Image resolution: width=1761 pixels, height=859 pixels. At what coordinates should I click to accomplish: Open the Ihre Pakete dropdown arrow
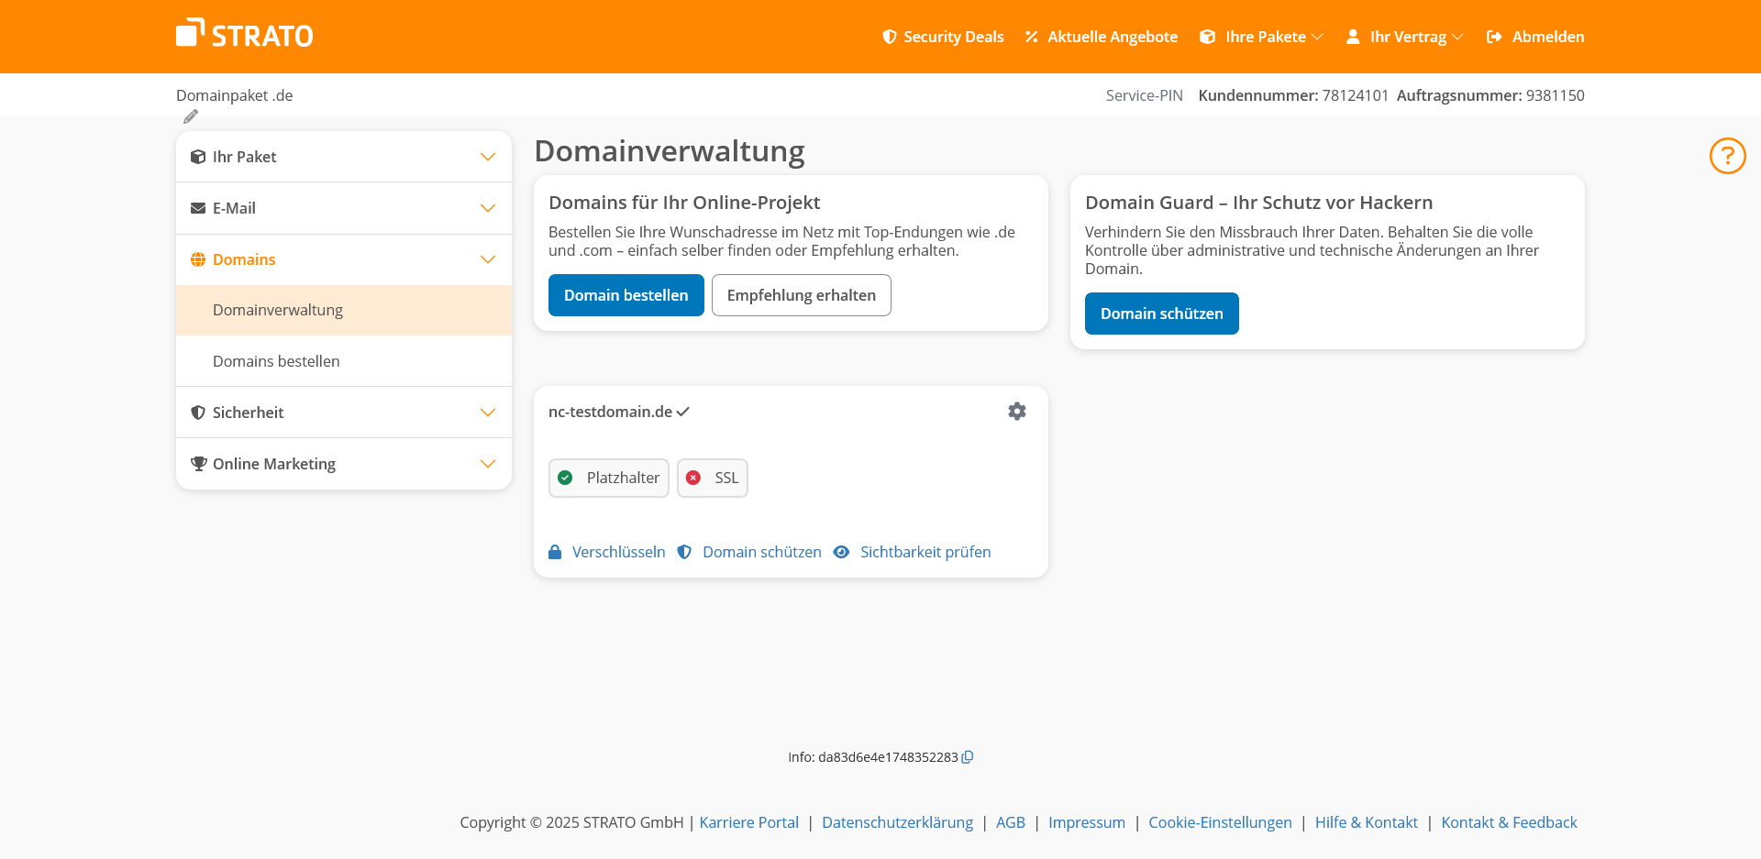(1318, 37)
